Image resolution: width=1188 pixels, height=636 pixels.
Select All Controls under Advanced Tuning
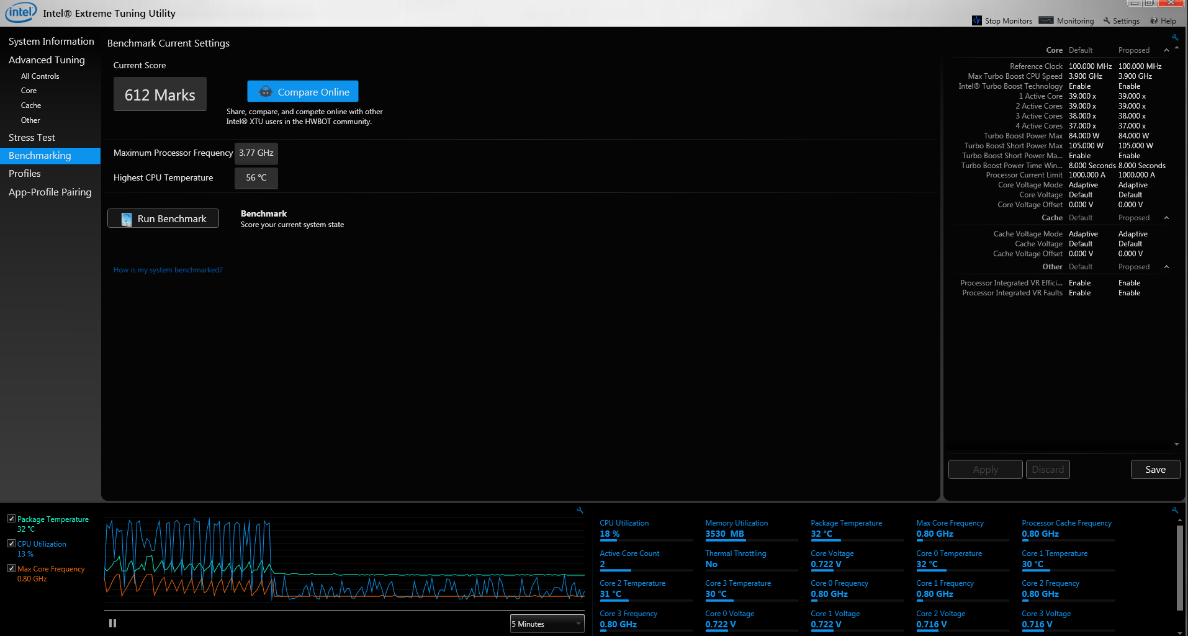[x=40, y=76]
